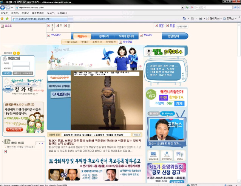Open the 파일 menu
This screenshot has height=186, width=241.
coord(5,13)
